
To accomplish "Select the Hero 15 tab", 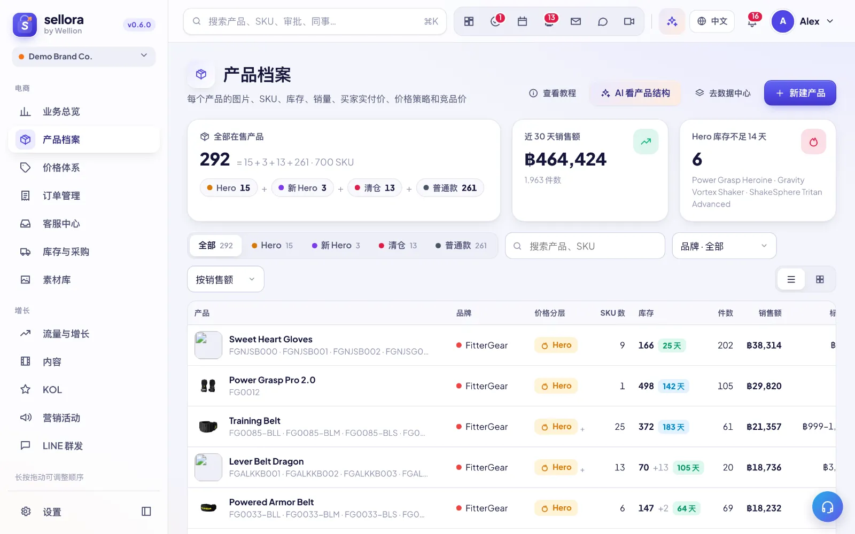I will point(273,246).
